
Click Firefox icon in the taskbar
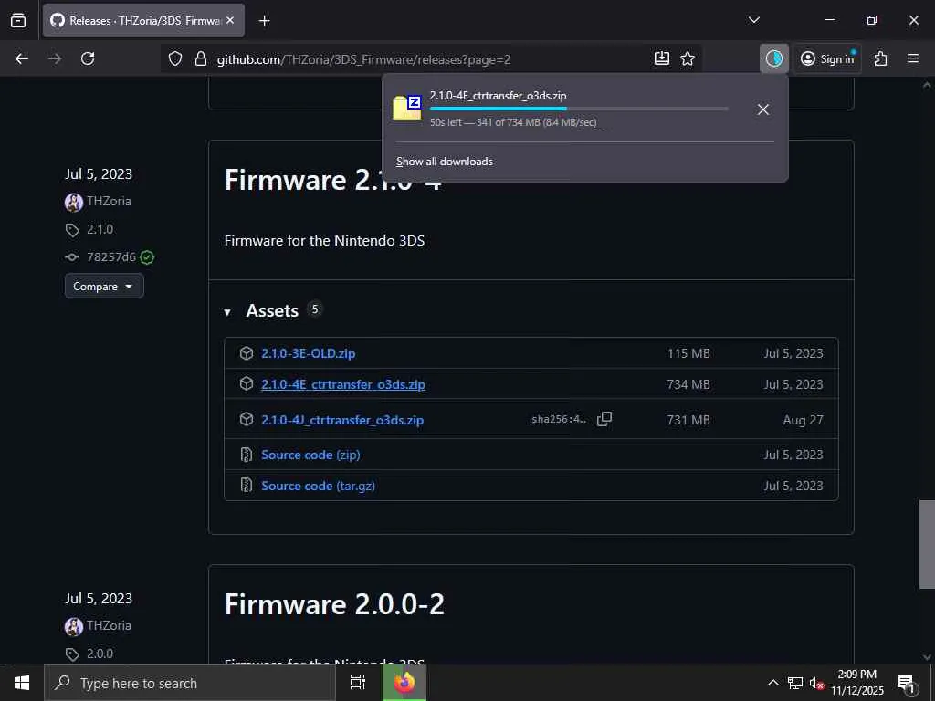pyautogui.click(x=404, y=683)
